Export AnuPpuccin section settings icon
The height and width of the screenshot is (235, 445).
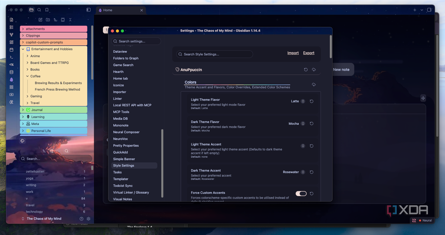pyautogui.click(x=314, y=70)
